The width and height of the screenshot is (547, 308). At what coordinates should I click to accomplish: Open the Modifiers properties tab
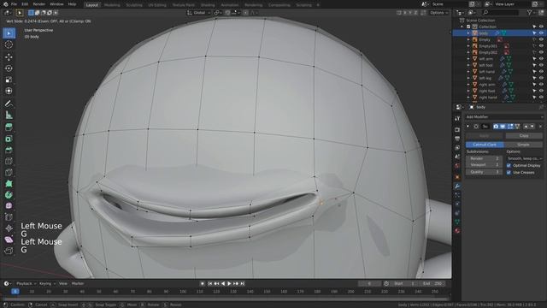[x=457, y=187]
